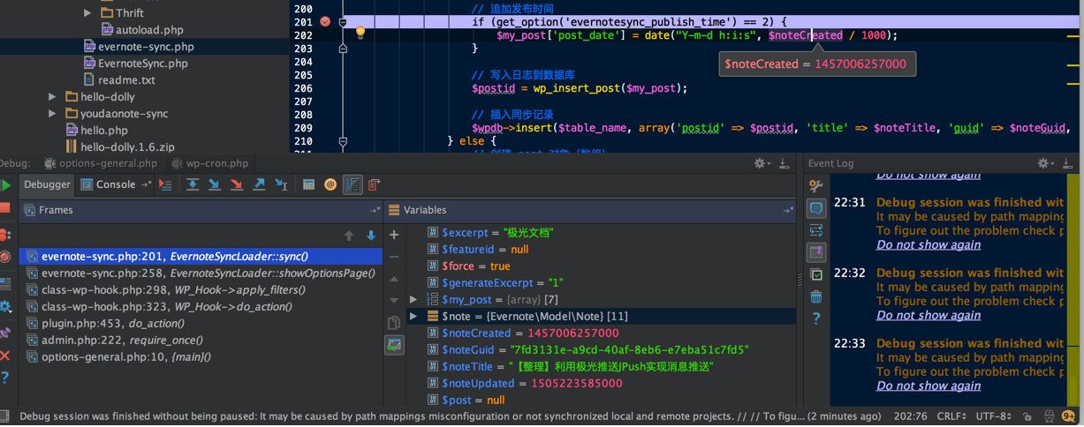Clear Event Log with trash icon
This screenshot has height=427, width=1084.
(x=816, y=296)
